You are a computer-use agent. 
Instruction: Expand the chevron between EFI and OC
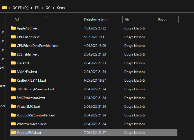[42, 8]
